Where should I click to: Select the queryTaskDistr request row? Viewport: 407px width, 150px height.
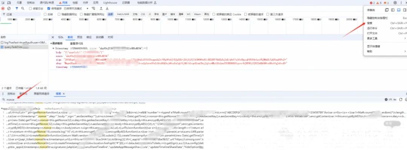tap(24, 47)
